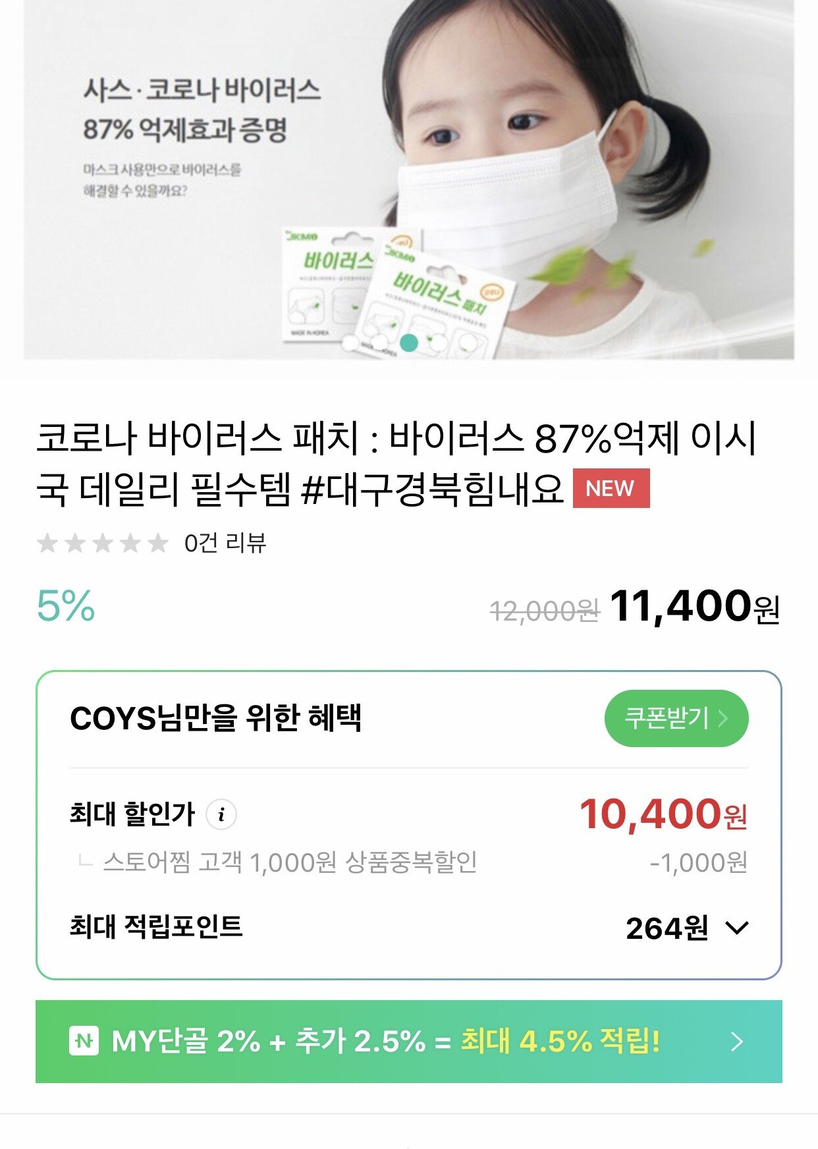Tap the green 쿠폰받기 button
Image resolution: width=818 pixels, height=1149 pixels.
(x=676, y=718)
